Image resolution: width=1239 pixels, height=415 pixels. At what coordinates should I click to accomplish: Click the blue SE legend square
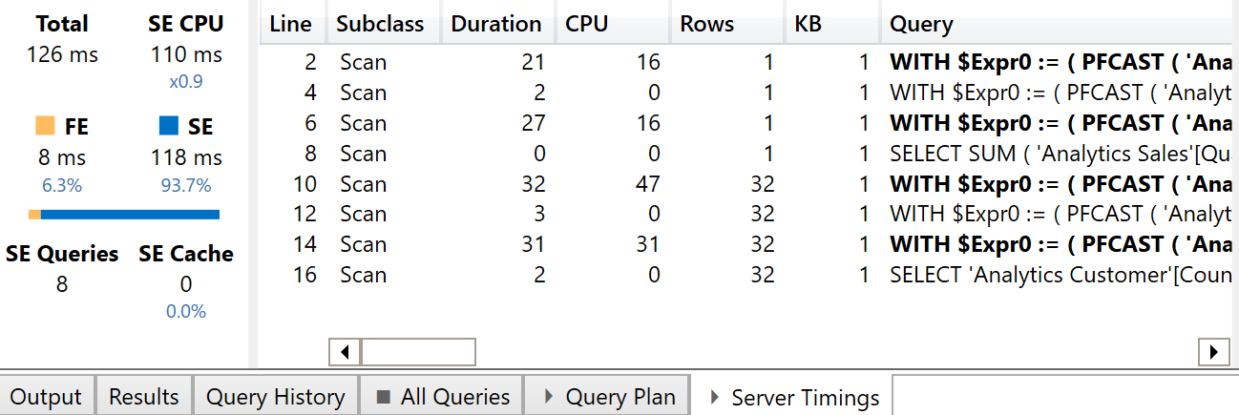click(x=168, y=126)
